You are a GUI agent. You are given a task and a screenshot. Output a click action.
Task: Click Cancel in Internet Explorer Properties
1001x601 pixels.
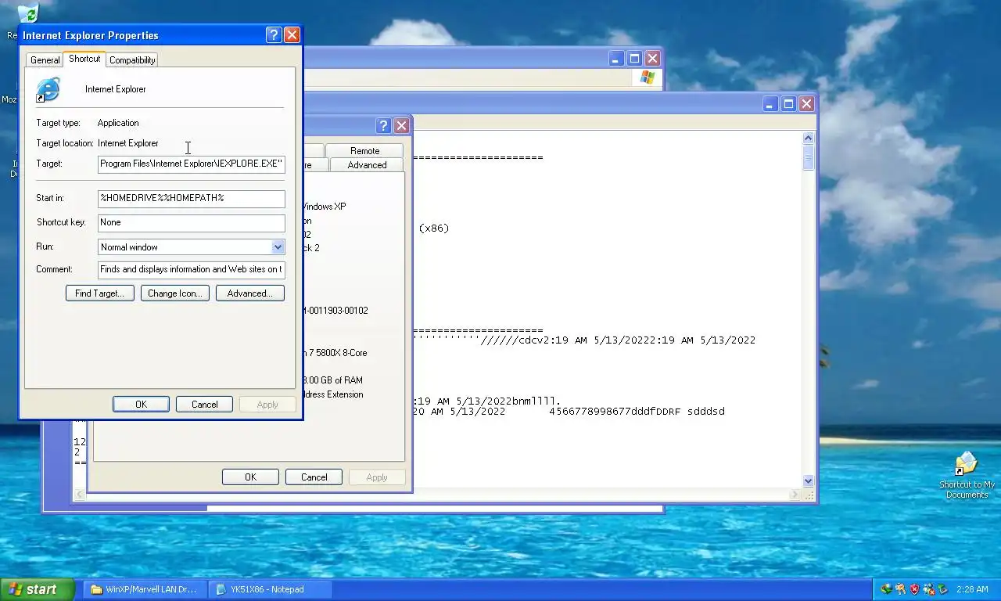tap(204, 405)
